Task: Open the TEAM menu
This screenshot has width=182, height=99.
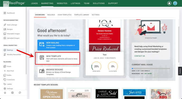Action: [87, 3]
